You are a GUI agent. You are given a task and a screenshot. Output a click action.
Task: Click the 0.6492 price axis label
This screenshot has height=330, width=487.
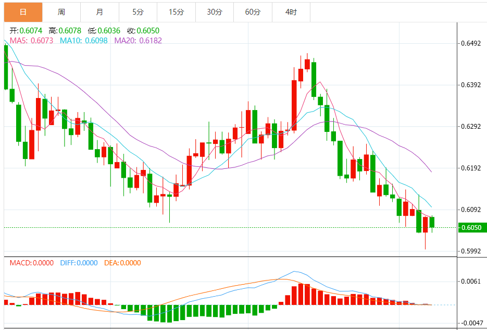click(x=471, y=43)
